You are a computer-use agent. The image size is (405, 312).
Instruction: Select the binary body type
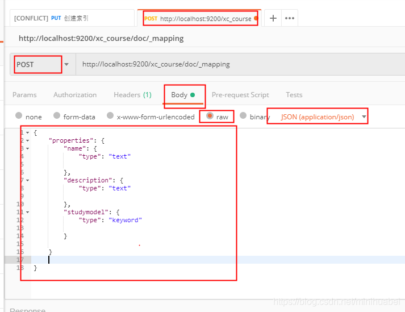(243, 115)
